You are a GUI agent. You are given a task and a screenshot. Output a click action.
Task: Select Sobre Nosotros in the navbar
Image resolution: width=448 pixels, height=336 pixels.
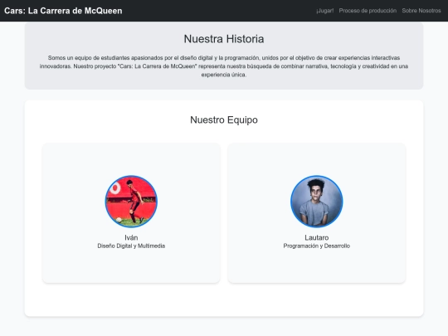coord(421,11)
